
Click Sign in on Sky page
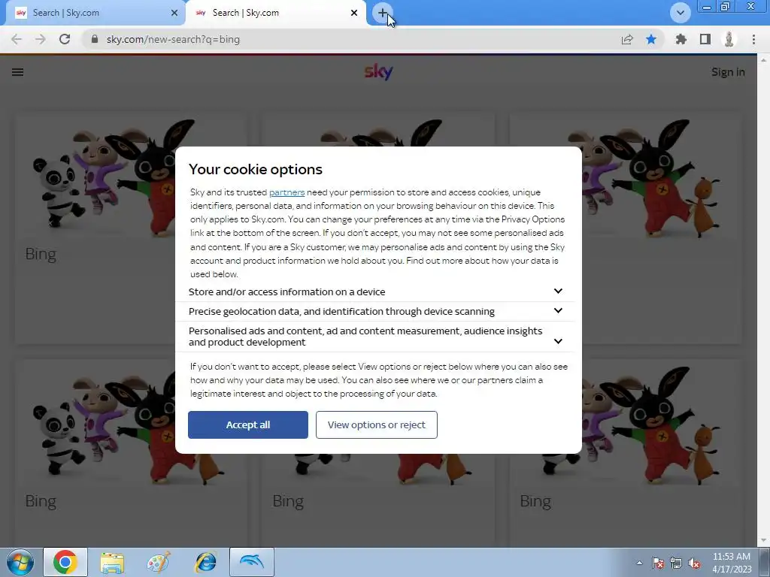coord(728,72)
